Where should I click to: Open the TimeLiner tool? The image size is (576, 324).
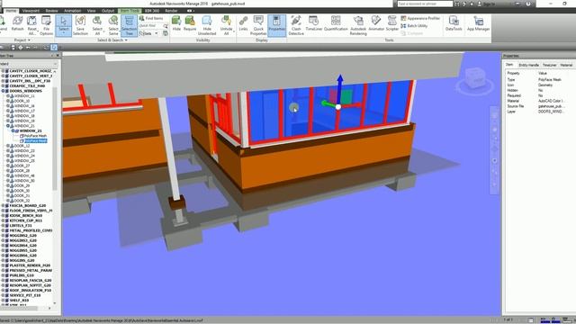(314, 23)
